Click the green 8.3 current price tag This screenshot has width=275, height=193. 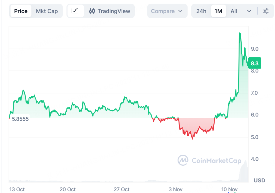[254, 63]
